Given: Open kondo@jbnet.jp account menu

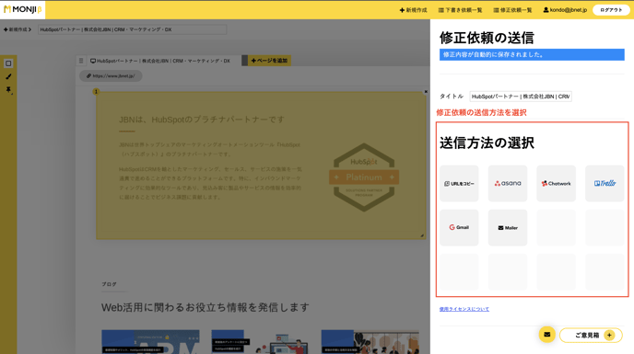Looking at the screenshot, I should click(565, 10).
